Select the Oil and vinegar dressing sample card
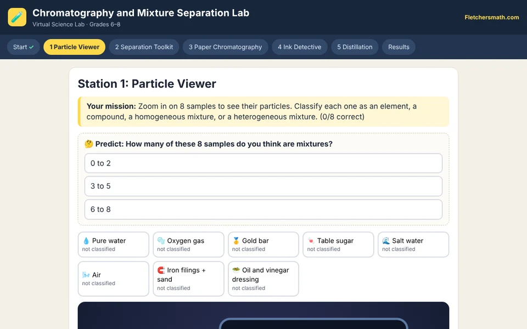Viewport: 527px width, 329px height. coord(263,279)
